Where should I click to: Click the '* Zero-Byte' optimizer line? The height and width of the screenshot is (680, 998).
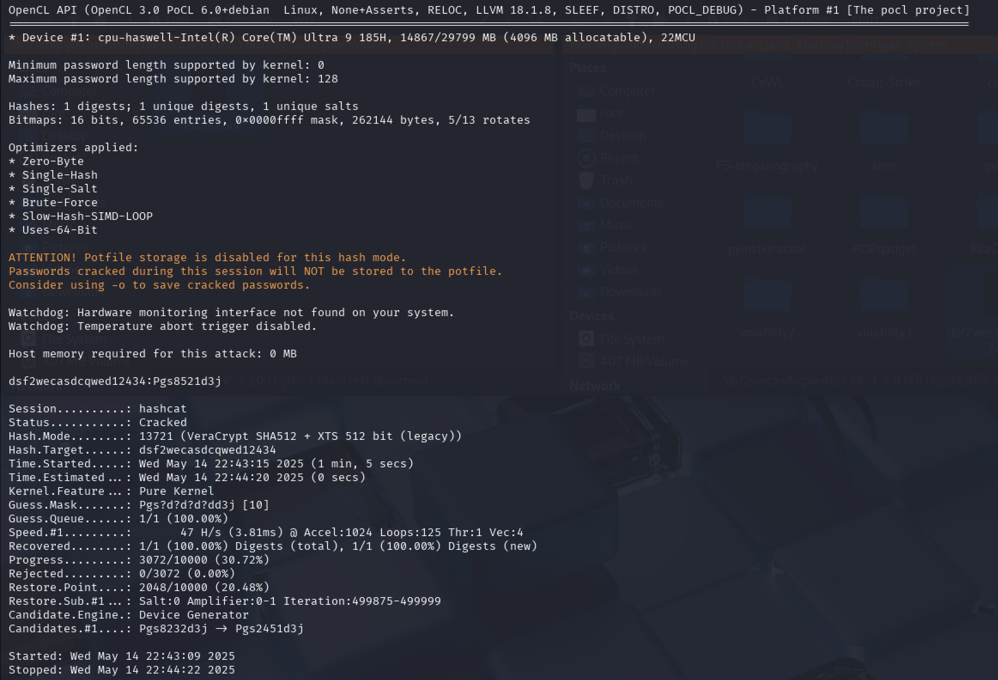(46, 161)
